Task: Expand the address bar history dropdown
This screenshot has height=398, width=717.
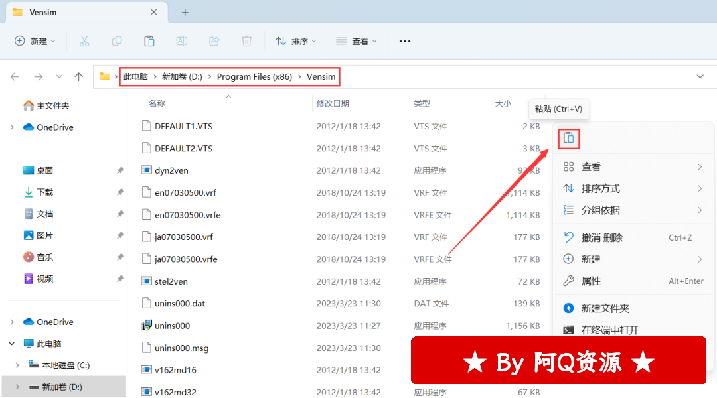Action: click(x=700, y=76)
